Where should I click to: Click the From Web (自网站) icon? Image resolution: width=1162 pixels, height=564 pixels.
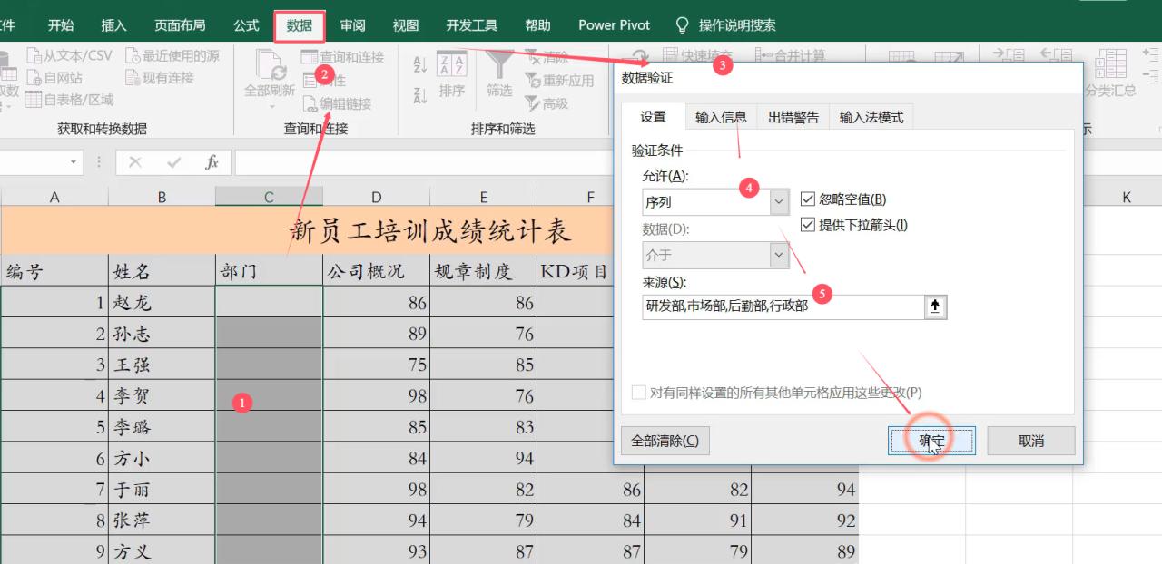coord(34,78)
